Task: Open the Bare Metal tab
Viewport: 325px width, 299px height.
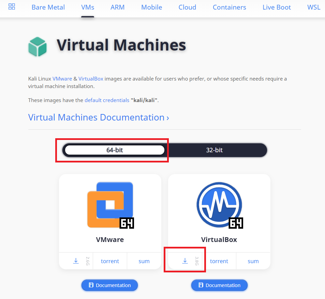Action: pyautogui.click(x=48, y=7)
